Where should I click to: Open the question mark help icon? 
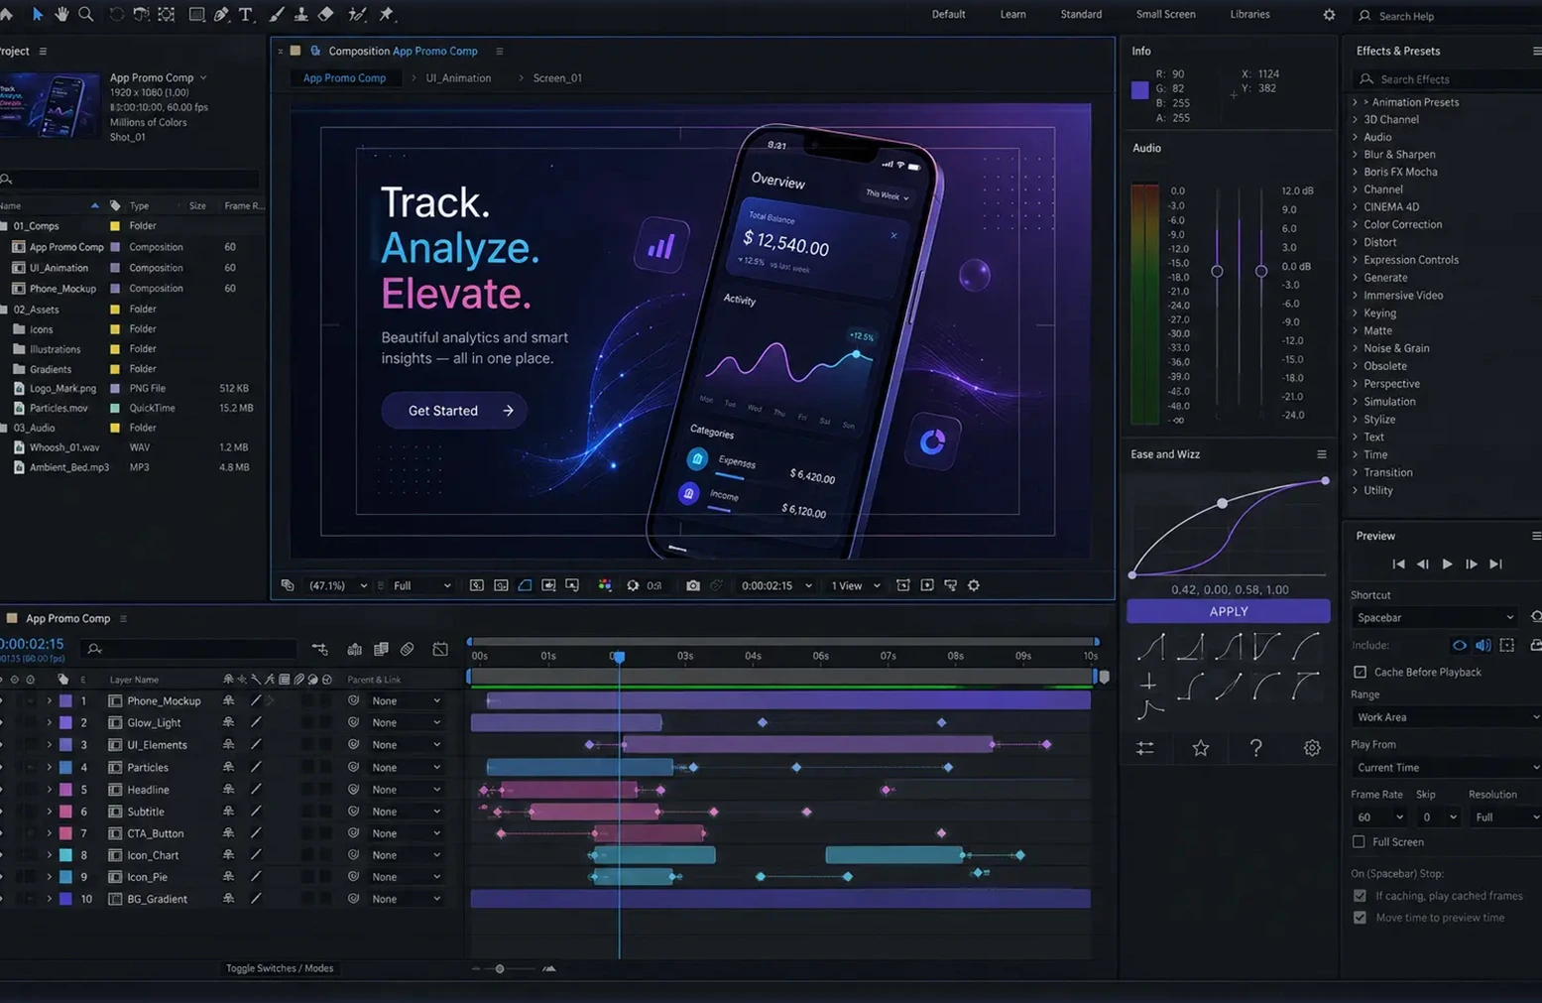pyautogui.click(x=1256, y=748)
